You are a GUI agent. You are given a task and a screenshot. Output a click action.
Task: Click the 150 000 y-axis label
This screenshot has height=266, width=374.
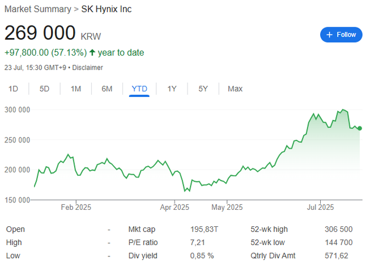pyautogui.click(x=17, y=200)
